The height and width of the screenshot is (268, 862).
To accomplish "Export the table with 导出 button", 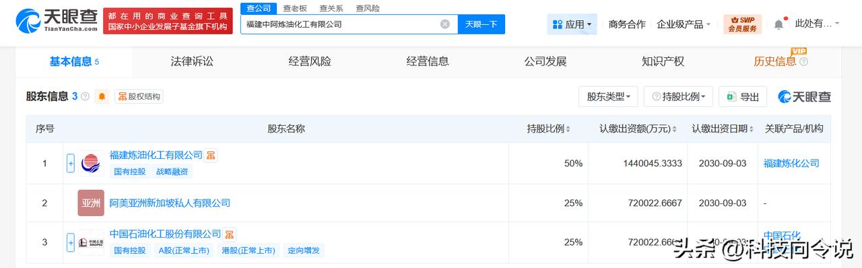I will [743, 96].
